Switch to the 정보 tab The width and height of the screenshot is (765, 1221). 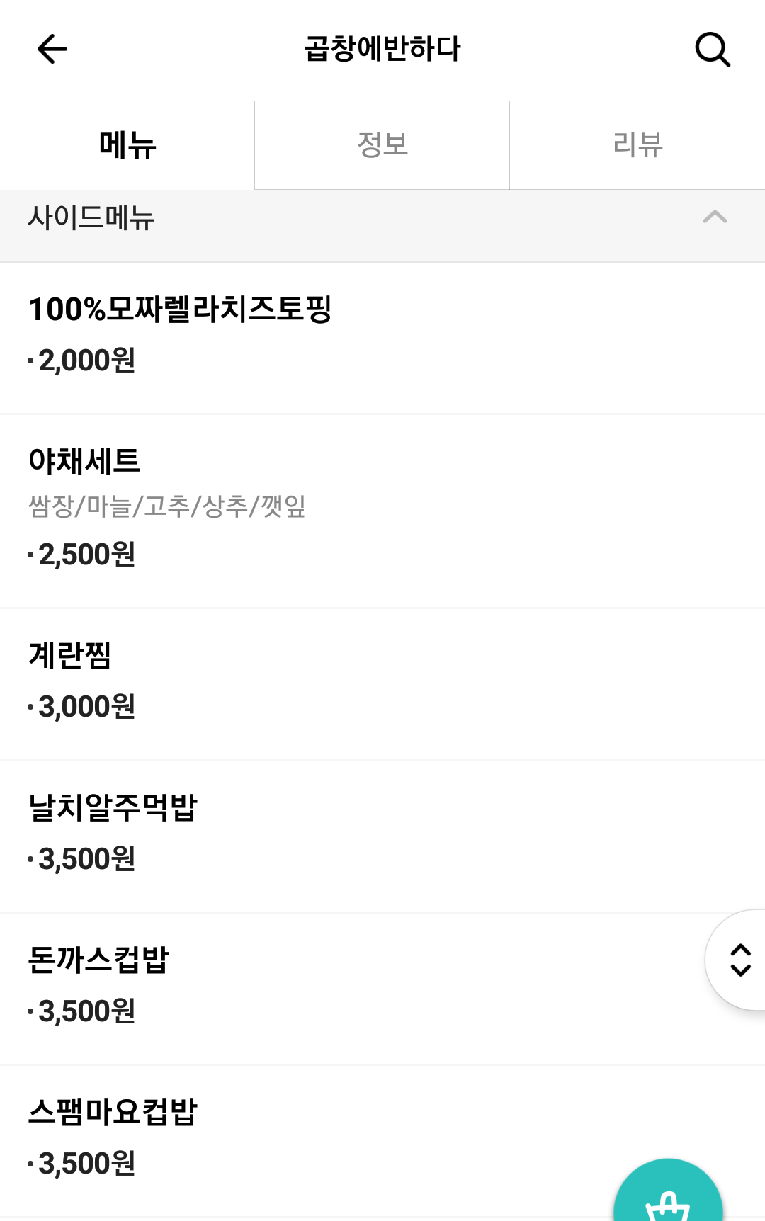pos(382,145)
